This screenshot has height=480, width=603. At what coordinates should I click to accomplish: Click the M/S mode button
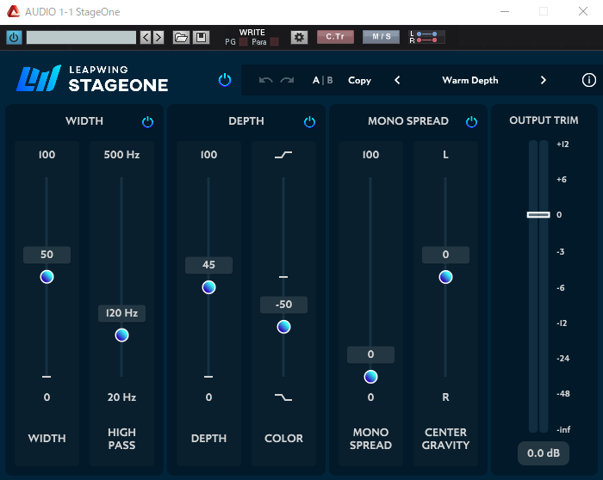(x=381, y=37)
